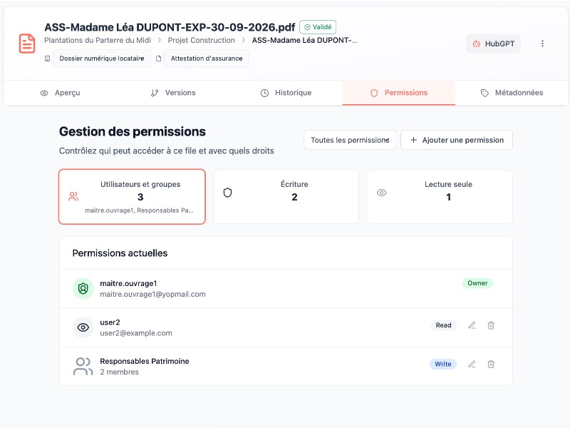Open the HubGPT assistant

pos(493,44)
